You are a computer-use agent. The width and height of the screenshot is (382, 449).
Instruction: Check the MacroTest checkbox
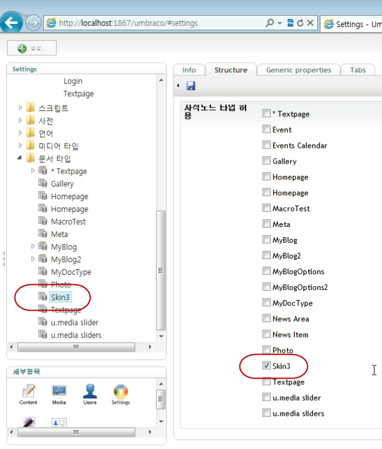click(x=266, y=208)
